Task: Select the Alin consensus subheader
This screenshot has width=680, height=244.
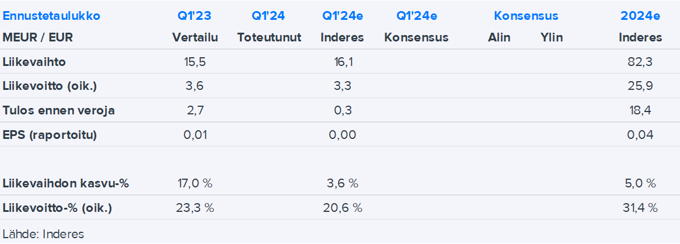Action: coord(499,37)
